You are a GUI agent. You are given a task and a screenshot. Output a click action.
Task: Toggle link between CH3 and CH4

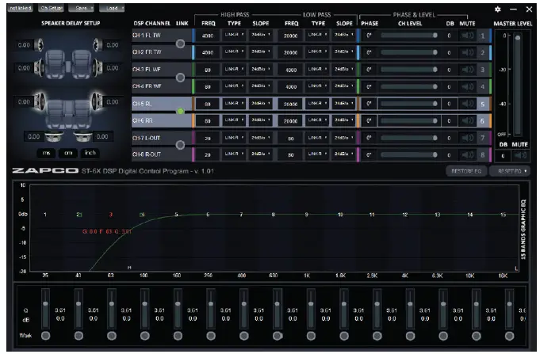pyautogui.click(x=180, y=78)
